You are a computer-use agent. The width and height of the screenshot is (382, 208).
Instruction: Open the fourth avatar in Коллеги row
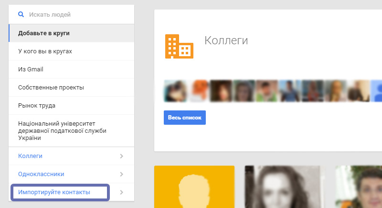pos(244,91)
